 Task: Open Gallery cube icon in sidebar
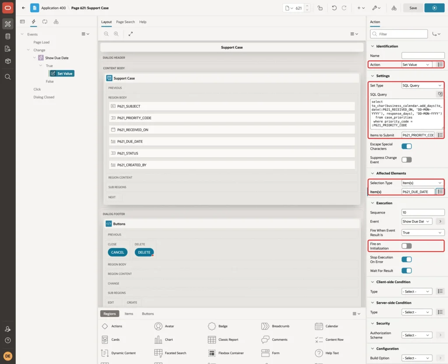(8, 61)
